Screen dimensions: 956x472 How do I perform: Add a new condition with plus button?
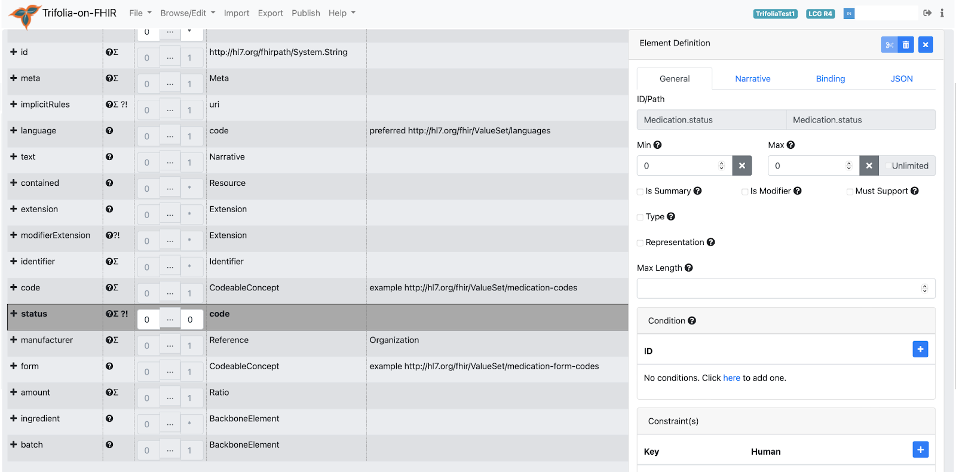920,350
